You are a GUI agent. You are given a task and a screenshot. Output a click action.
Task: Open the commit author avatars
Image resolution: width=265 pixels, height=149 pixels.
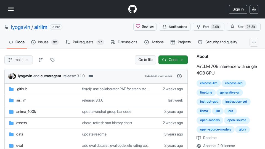point(12,76)
